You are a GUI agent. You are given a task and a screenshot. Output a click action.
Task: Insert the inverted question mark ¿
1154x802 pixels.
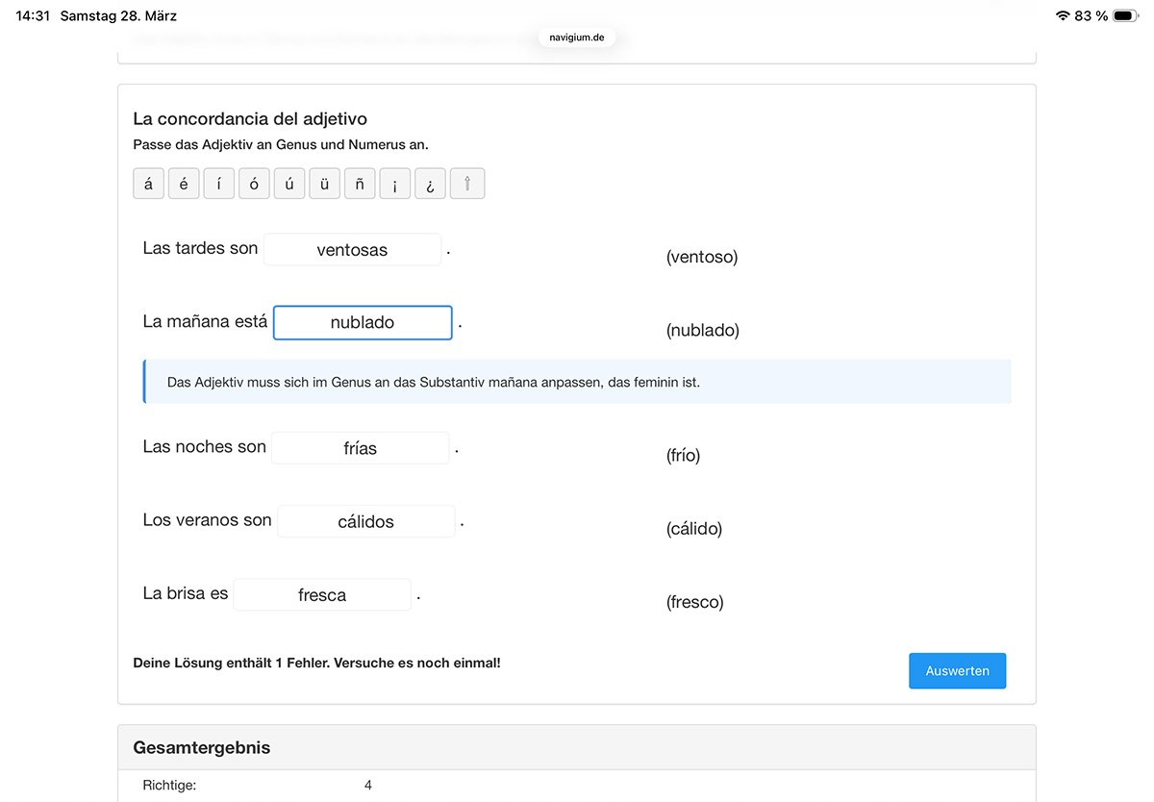[x=430, y=184]
